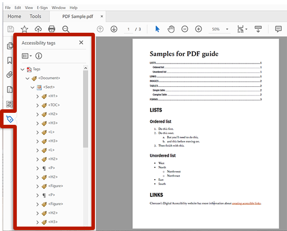Click the tag info circle icon

(x=38, y=56)
